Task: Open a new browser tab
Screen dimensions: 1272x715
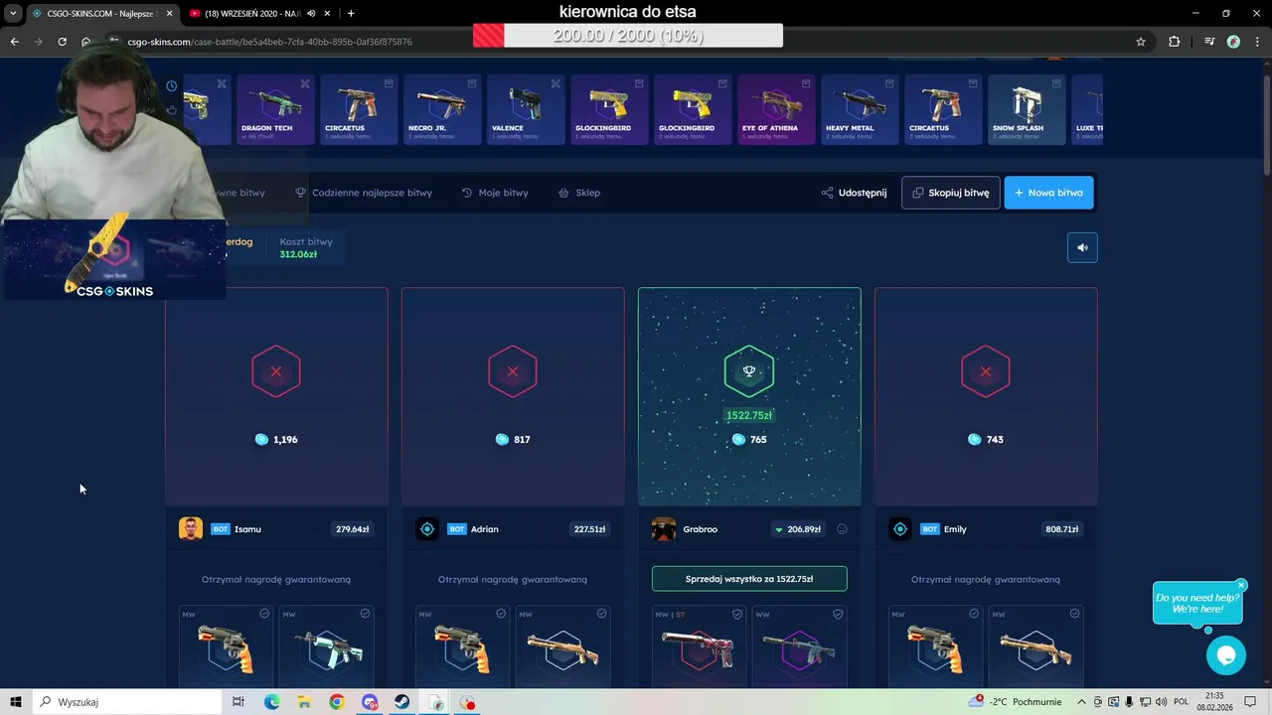Action: pyautogui.click(x=351, y=13)
